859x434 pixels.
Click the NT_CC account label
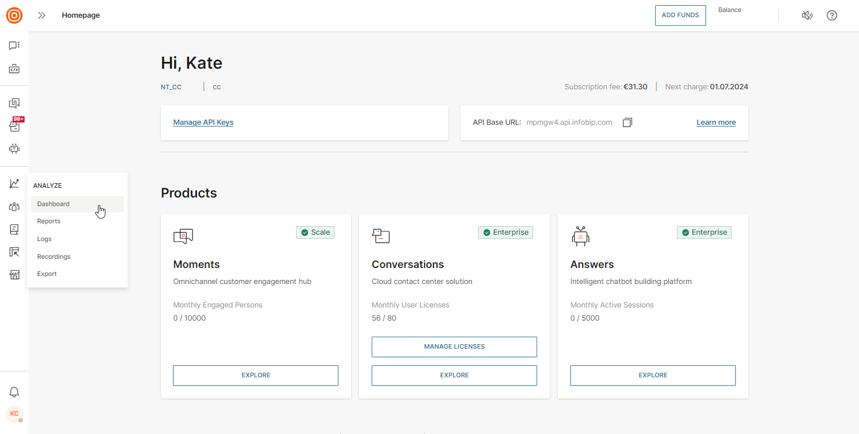coord(171,88)
